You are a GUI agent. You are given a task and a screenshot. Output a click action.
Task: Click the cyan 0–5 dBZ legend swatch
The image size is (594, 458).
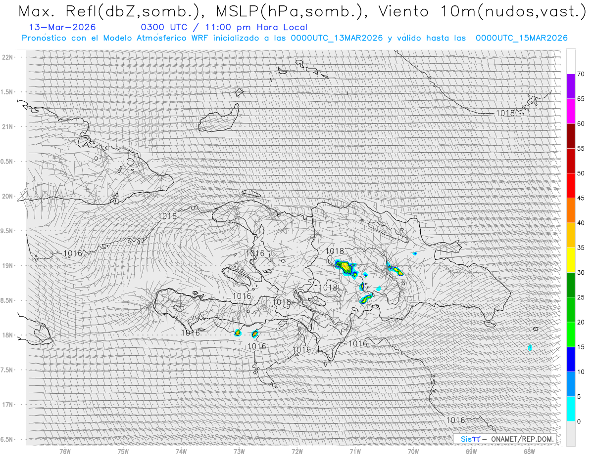click(571, 409)
